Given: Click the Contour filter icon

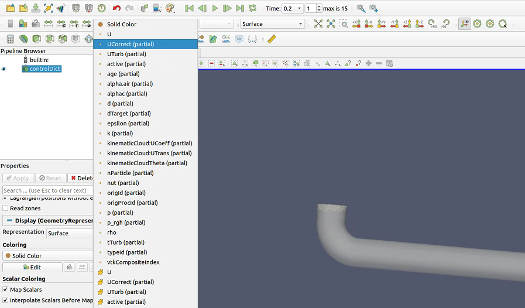Looking at the screenshot, I should tap(23, 39).
